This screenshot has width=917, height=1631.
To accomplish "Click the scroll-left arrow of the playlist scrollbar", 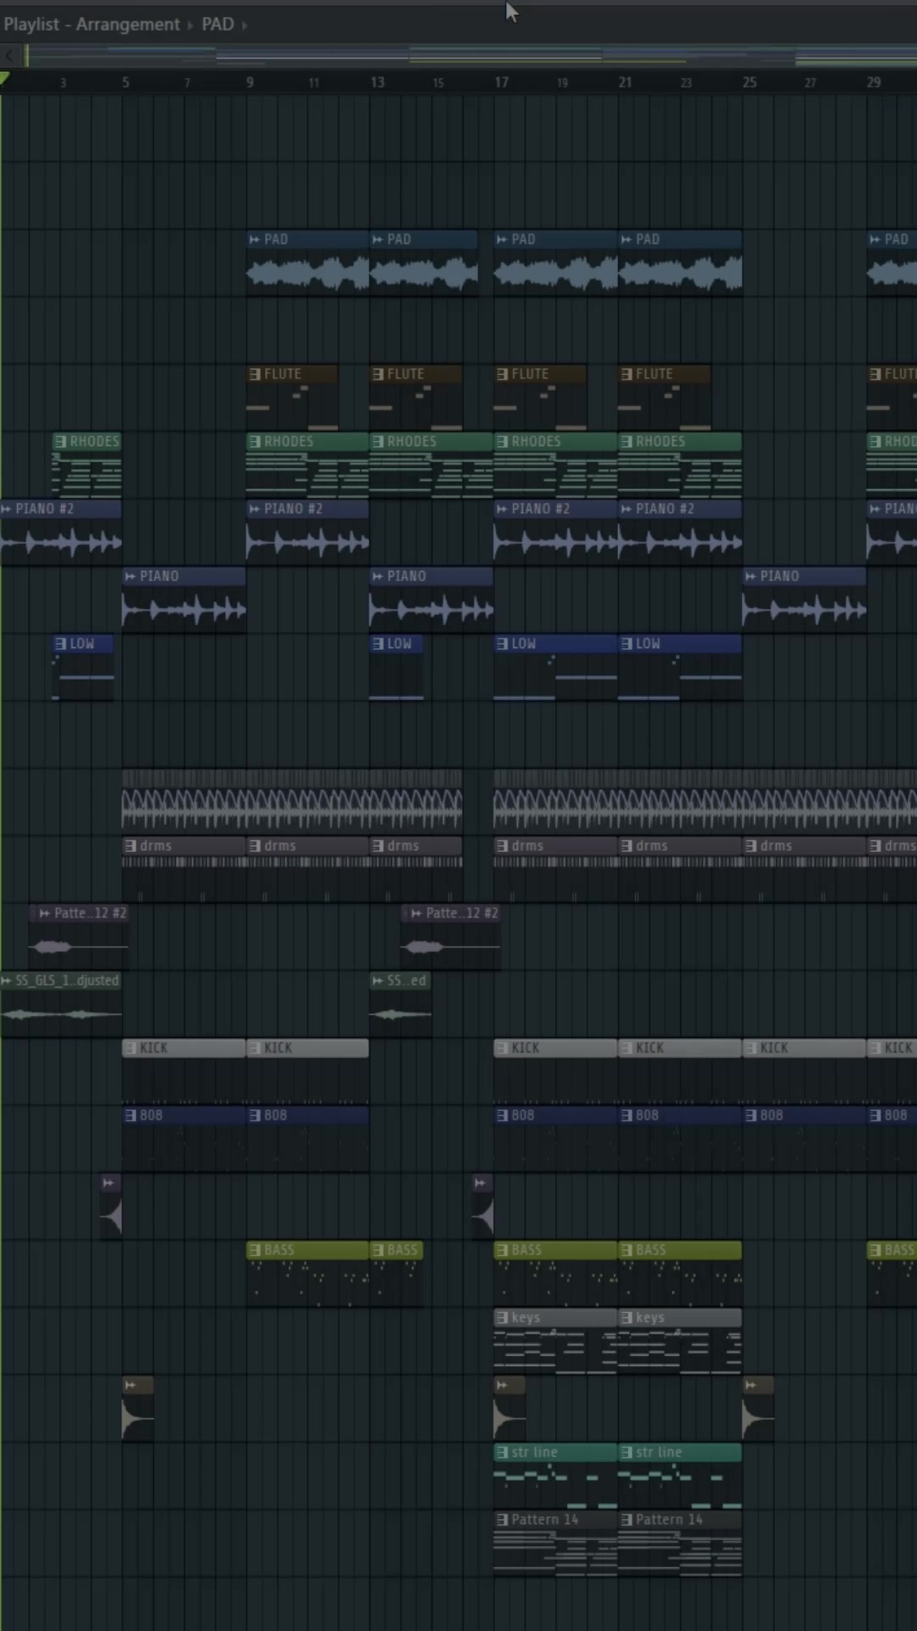I will click(8, 56).
